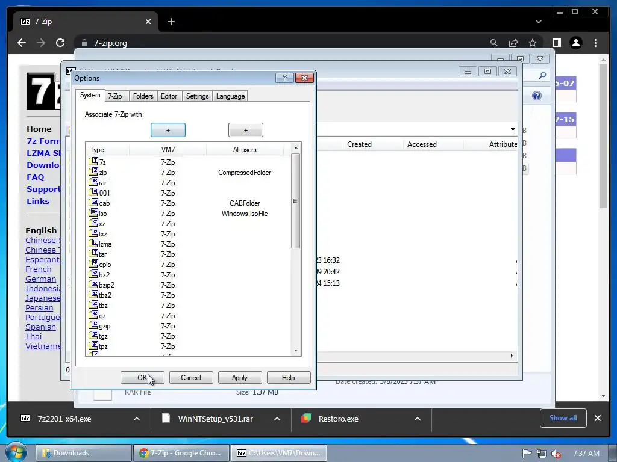Open the FAQ link on 7-zip.org
The image size is (617, 462).
click(36, 177)
